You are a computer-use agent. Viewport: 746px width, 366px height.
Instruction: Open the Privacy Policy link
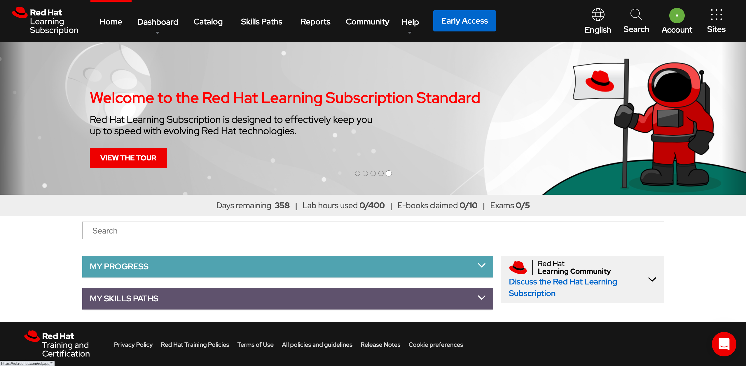pos(133,344)
